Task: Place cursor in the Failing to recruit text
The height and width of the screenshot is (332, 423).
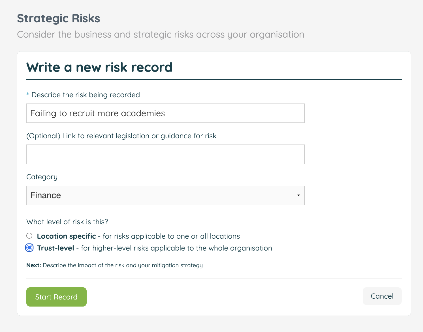Action: 97,113
